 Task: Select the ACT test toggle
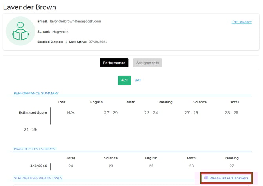(124, 80)
